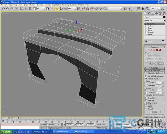Open the Material Editor icon
The image size is (167, 134).
[143, 9]
